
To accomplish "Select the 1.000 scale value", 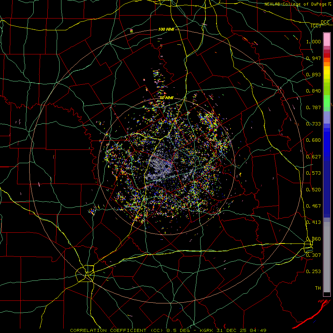I will tap(313, 41).
